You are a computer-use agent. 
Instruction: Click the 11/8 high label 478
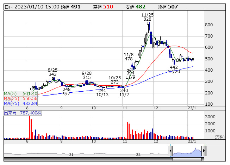129,59
